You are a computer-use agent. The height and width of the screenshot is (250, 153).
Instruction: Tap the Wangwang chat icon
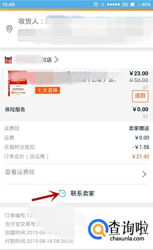pyautogui.click(x=62, y=193)
